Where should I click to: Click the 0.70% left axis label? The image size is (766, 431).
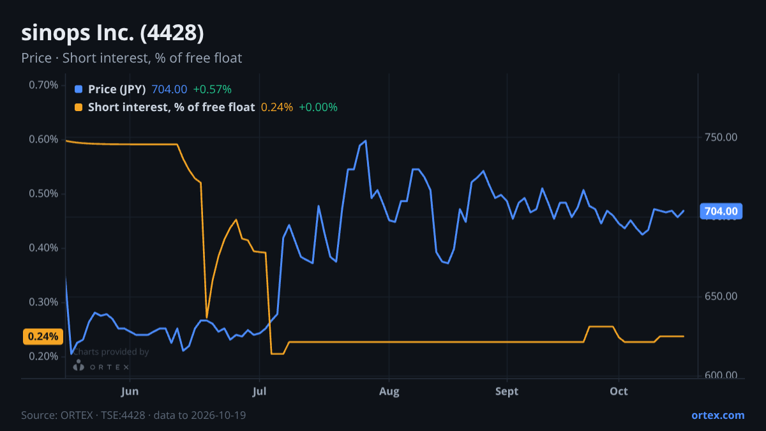tap(43, 85)
